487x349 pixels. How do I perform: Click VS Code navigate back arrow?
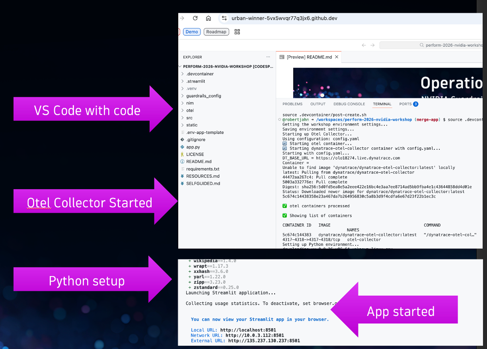(x=364, y=45)
